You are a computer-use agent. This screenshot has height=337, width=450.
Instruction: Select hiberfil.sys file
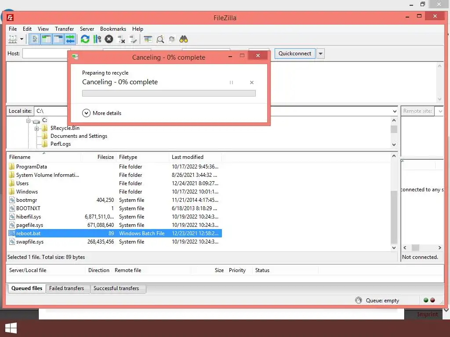(x=115, y=217)
